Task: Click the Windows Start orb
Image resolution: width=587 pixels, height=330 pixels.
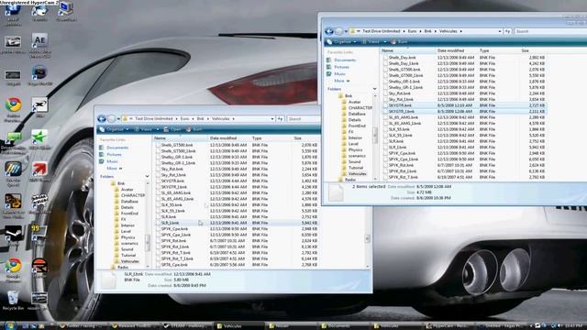Action: (x=9, y=326)
